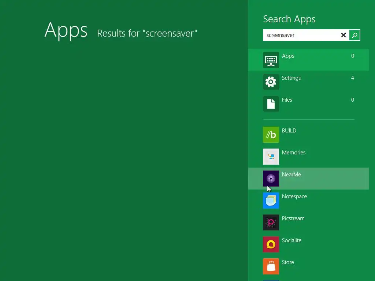Click the Files document icon

(271, 104)
